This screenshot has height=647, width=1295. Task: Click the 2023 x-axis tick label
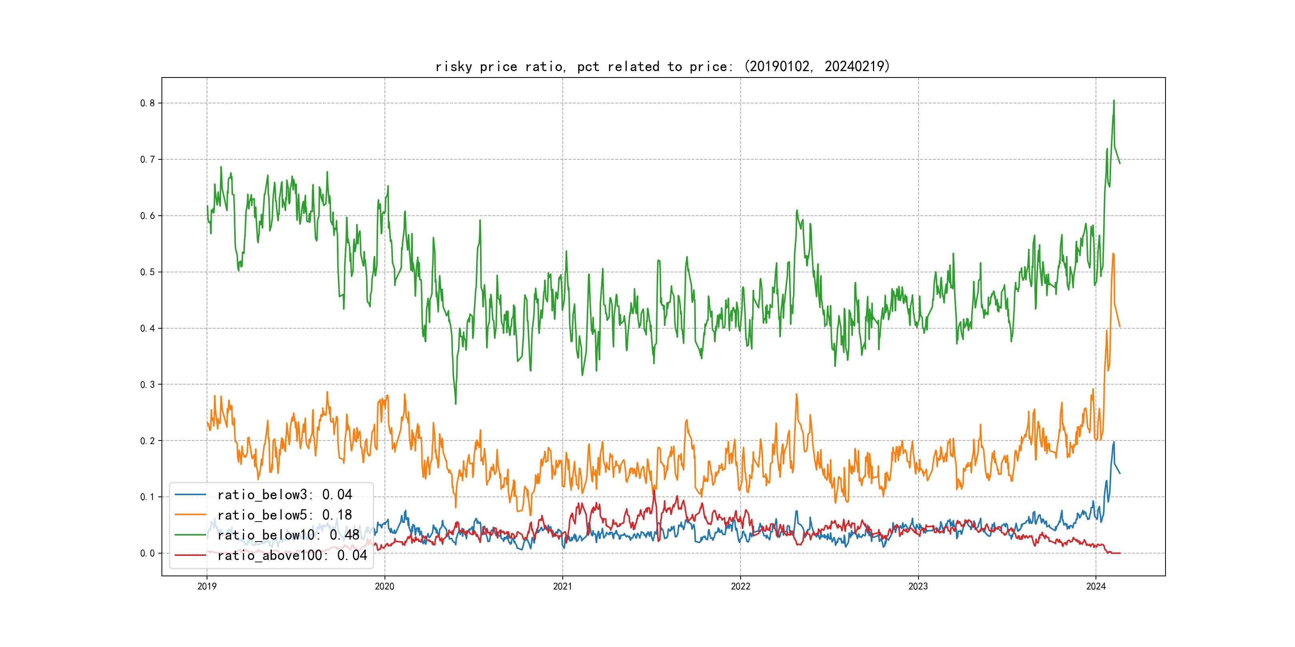pos(918,586)
